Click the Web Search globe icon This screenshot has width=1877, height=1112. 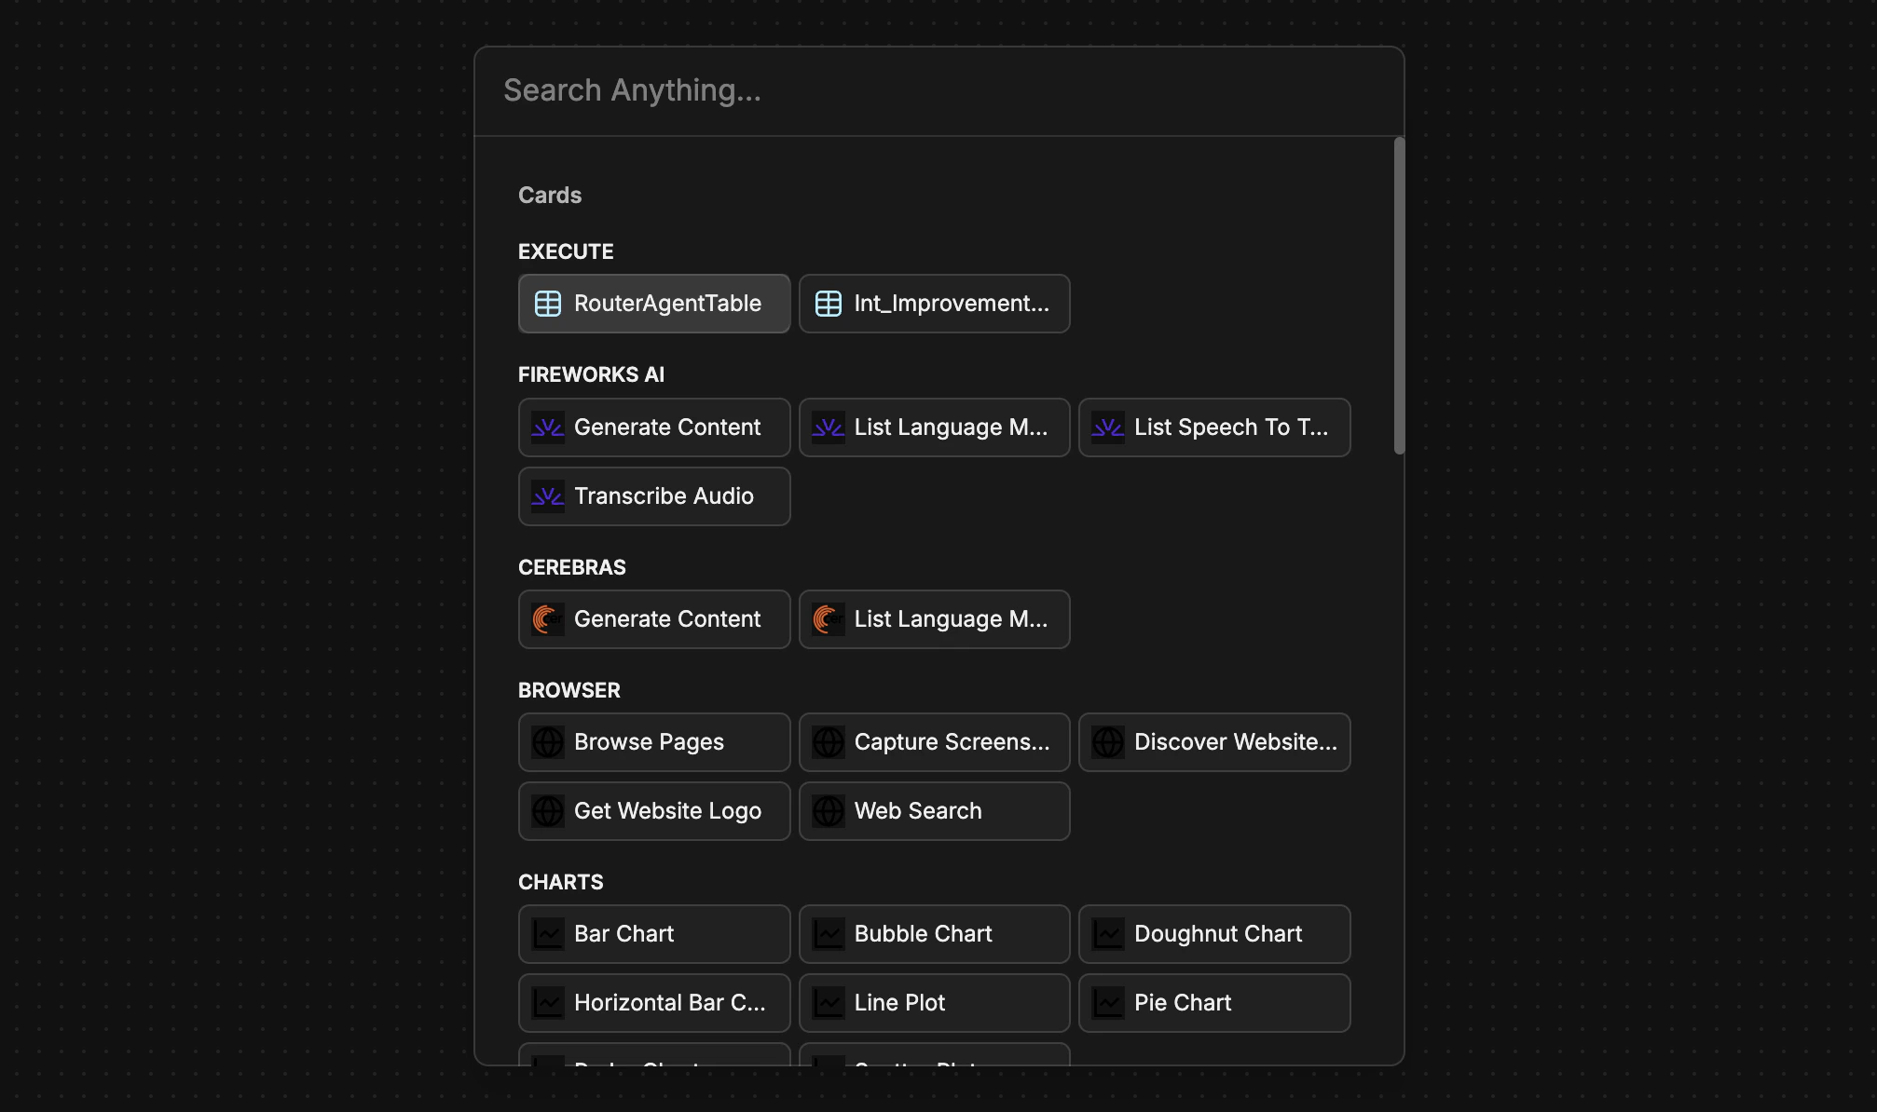click(x=829, y=811)
